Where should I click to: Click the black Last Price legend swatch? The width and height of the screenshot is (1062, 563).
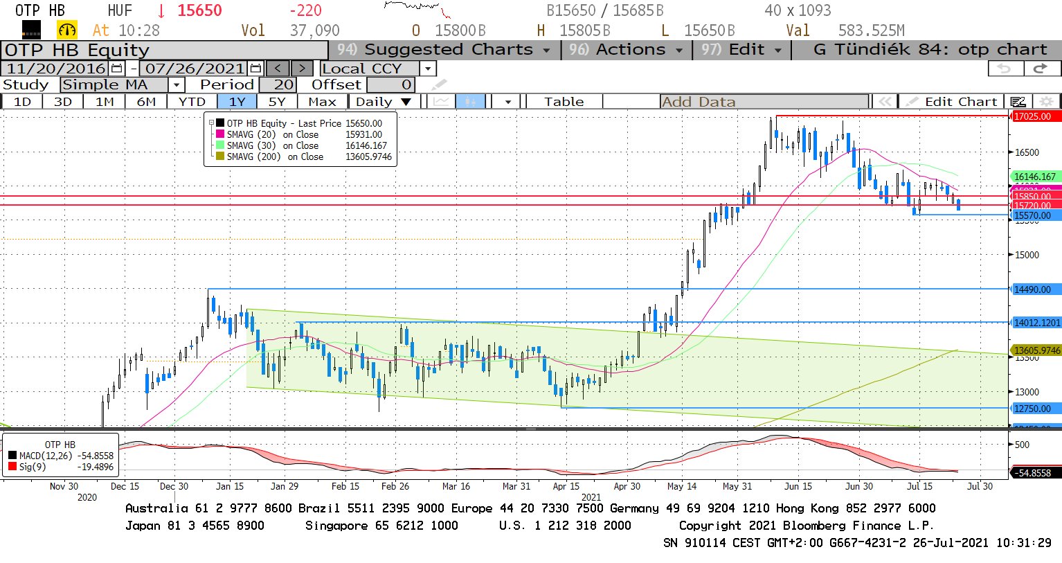(220, 123)
